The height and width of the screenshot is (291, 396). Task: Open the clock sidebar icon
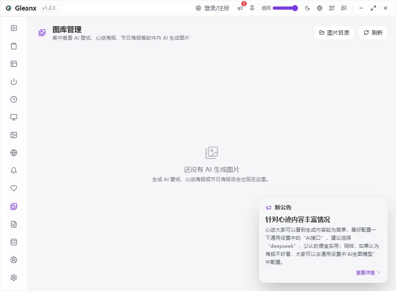coord(14,99)
